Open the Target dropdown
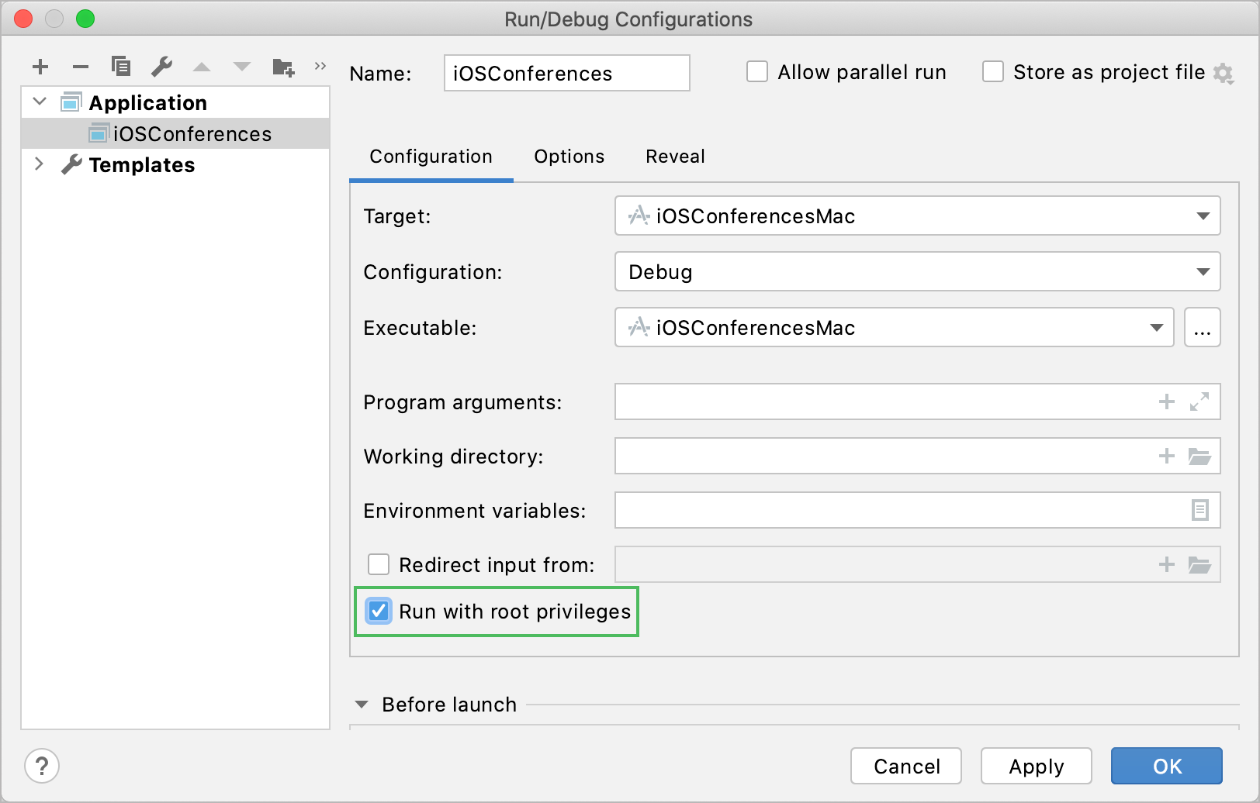This screenshot has height=803, width=1260. [917, 216]
